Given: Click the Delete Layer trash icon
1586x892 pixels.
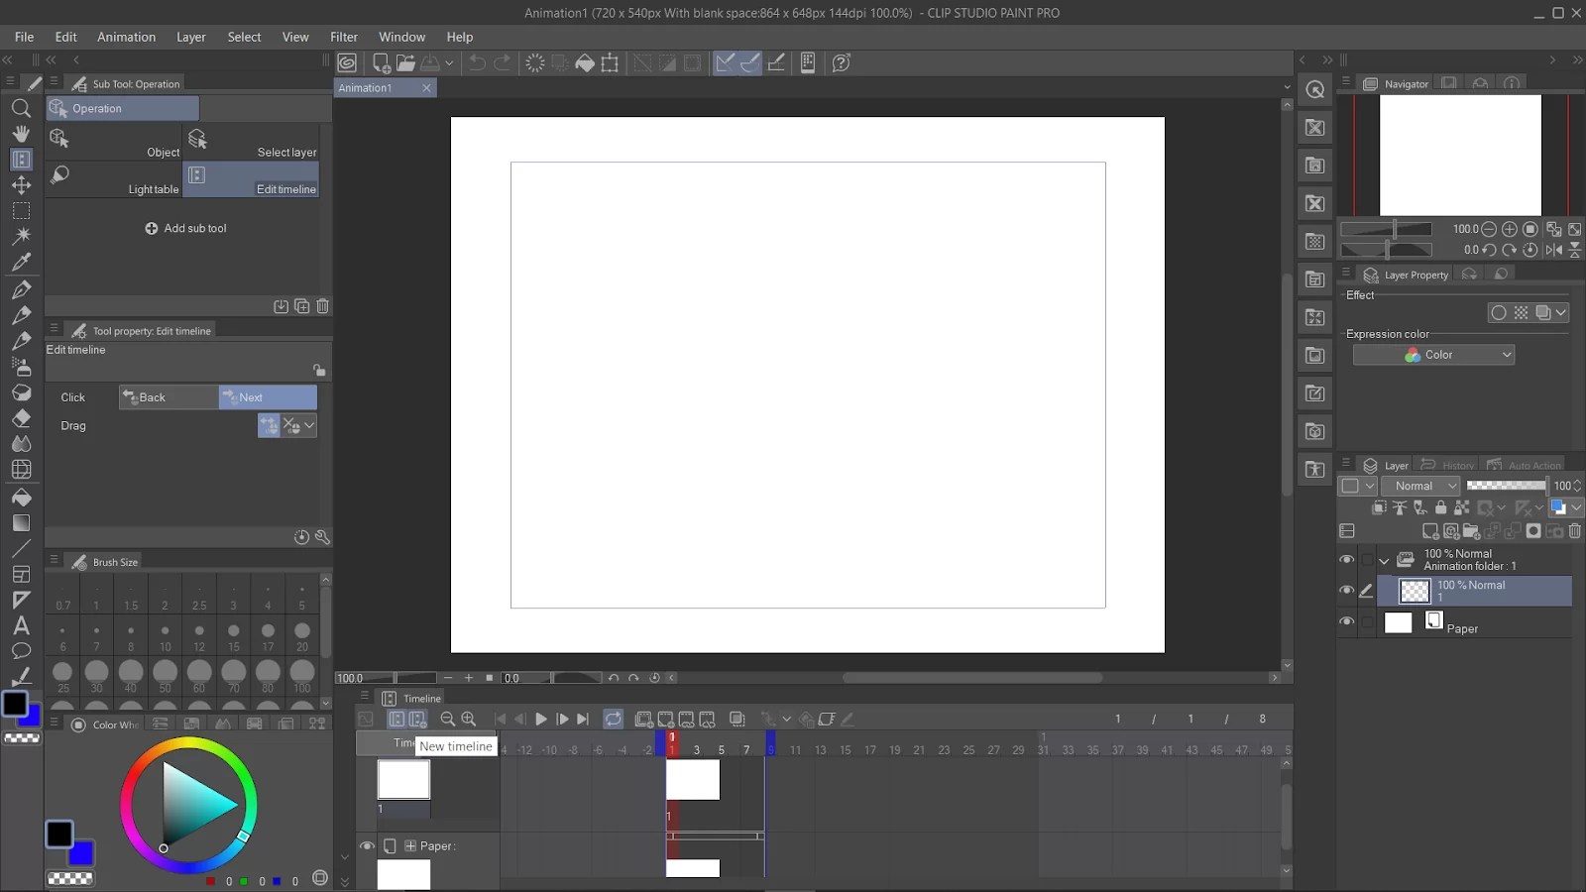Looking at the screenshot, I should point(1575,531).
